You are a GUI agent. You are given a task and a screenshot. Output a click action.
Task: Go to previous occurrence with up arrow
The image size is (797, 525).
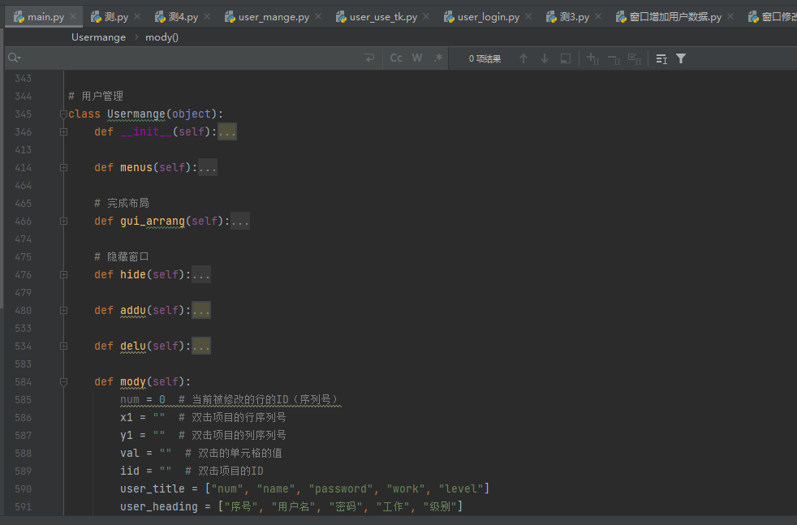tap(523, 58)
